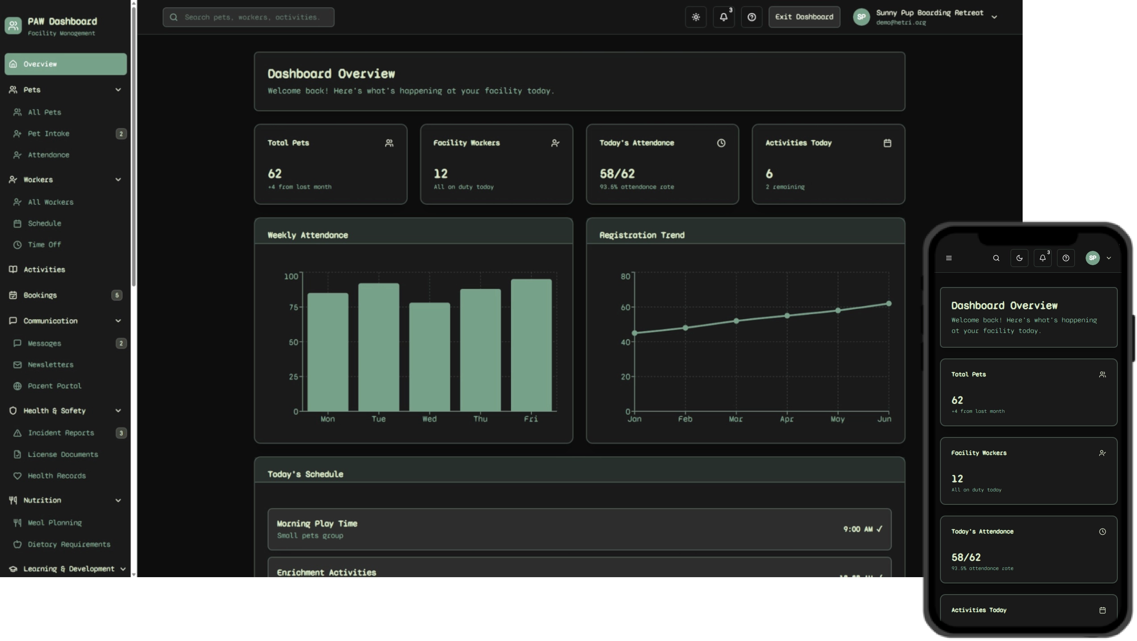Expand Learning & Development section
1137x641 pixels.
point(123,569)
